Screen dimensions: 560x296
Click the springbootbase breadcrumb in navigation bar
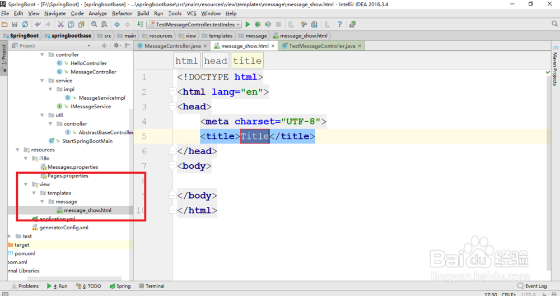[68, 36]
